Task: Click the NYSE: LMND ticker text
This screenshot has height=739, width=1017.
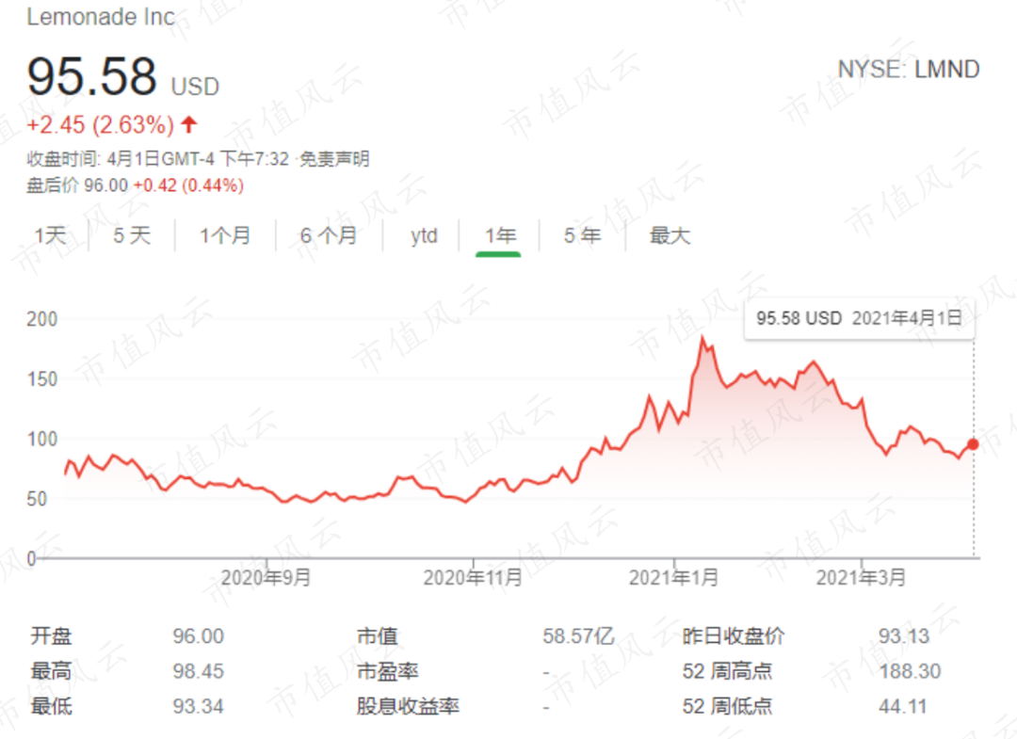Action: pyautogui.click(x=909, y=70)
